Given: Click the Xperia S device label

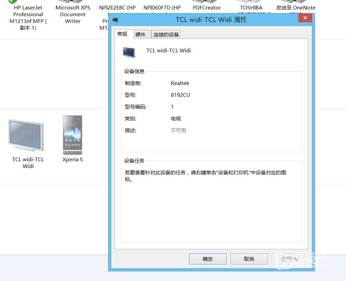Looking at the screenshot, I should point(73,160).
